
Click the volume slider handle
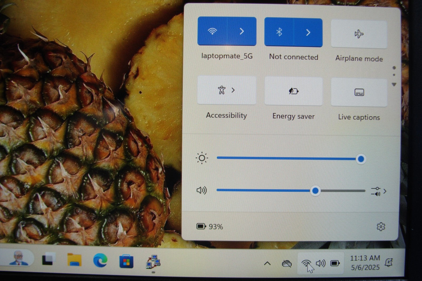coord(315,191)
